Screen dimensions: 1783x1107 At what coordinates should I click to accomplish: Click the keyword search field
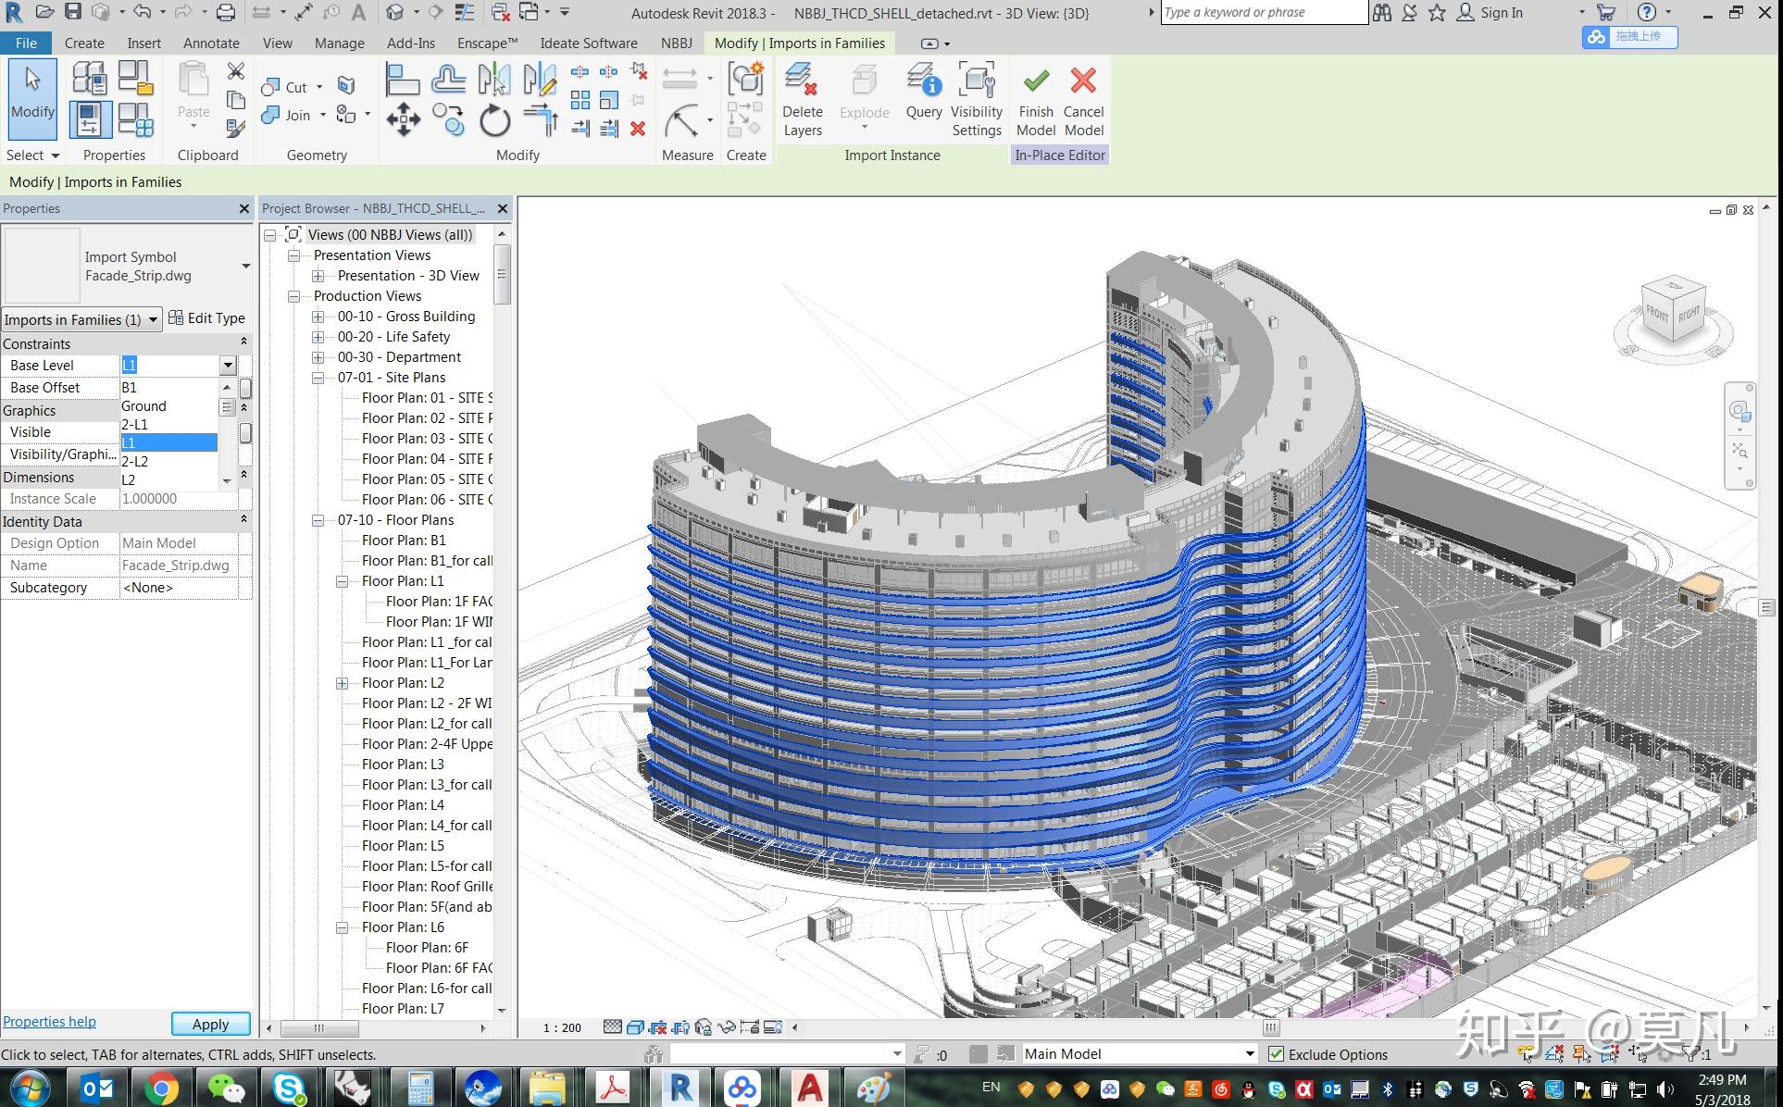1264,13
